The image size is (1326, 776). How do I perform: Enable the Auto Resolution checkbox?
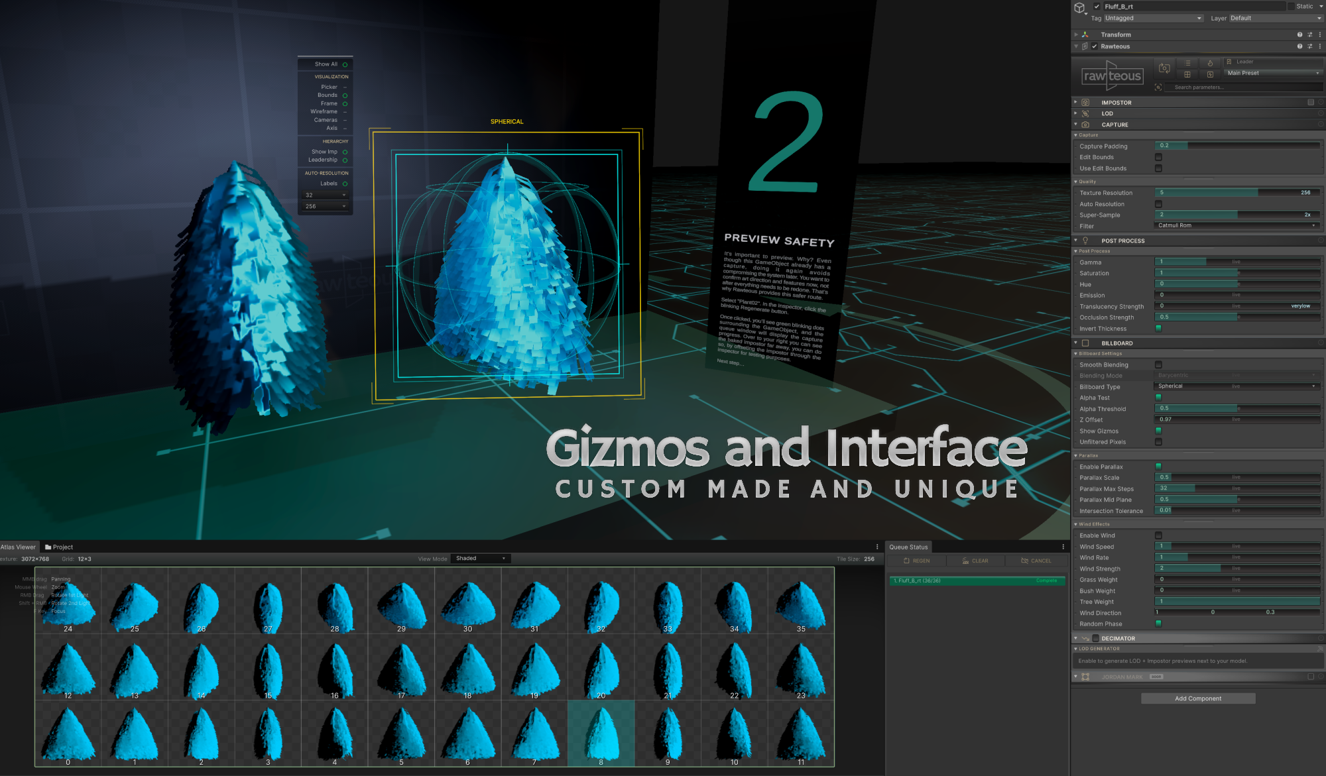pyautogui.click(x=1158, y=204)
